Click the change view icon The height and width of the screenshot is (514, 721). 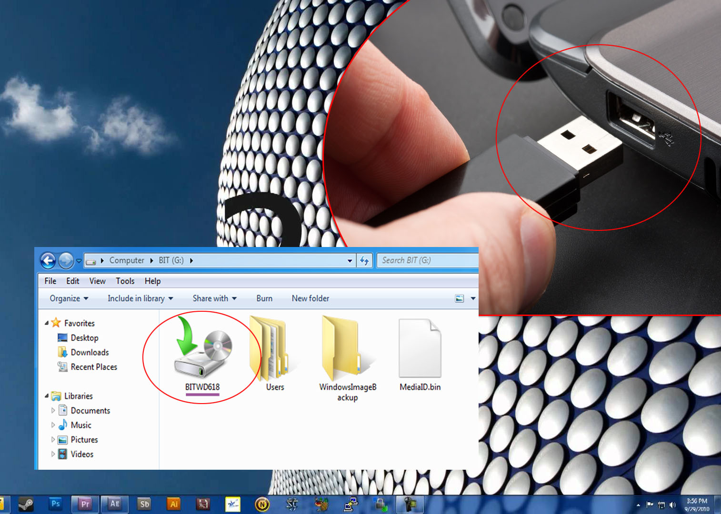coord(460,298)
